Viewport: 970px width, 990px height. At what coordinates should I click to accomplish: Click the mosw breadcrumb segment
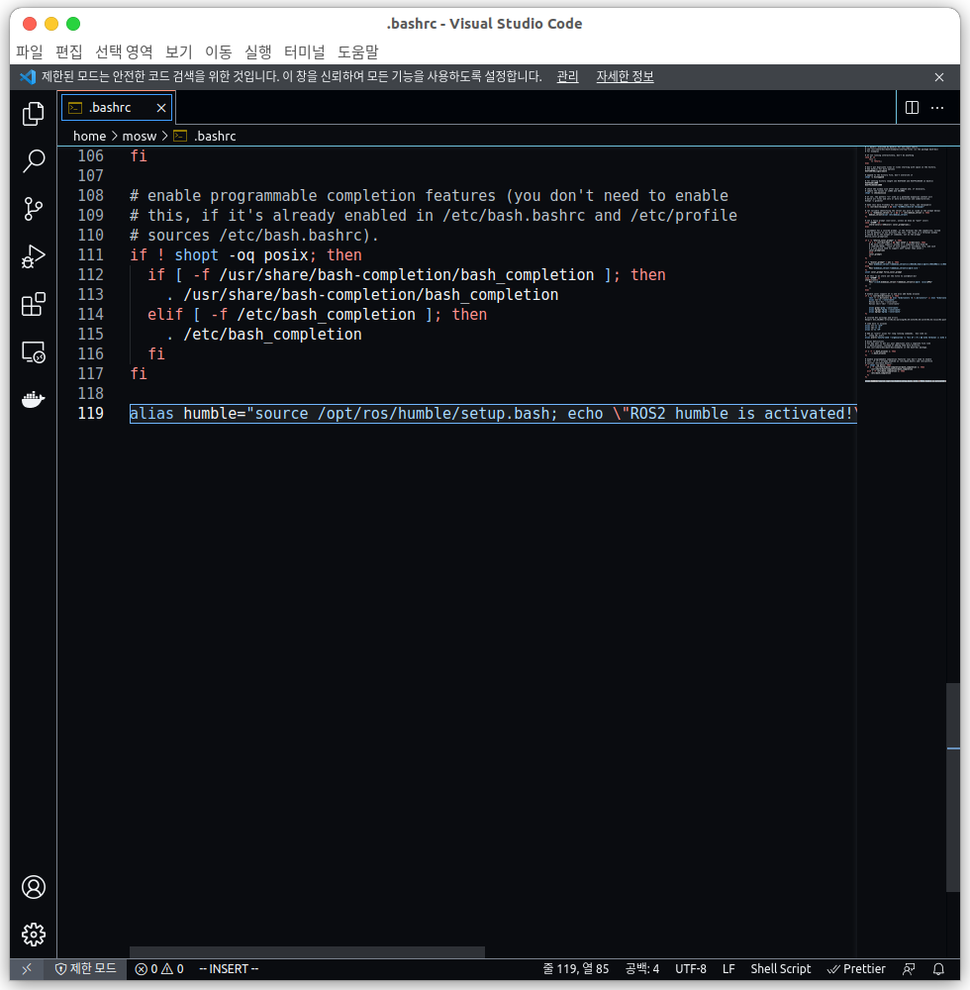(x=139, y=136)
